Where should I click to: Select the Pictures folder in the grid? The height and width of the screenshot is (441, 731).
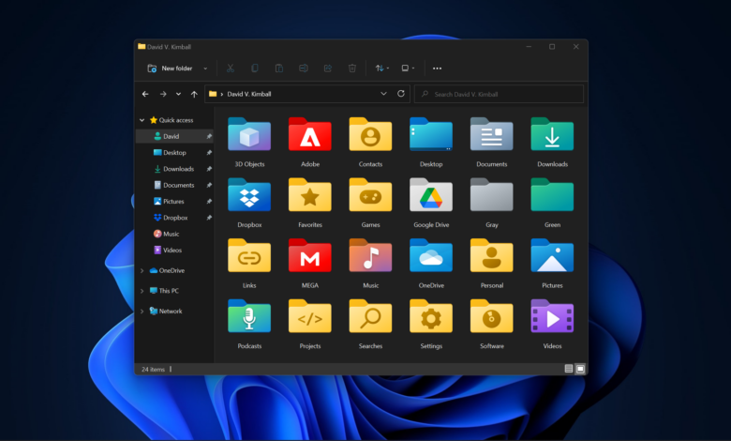click(552, 255)
